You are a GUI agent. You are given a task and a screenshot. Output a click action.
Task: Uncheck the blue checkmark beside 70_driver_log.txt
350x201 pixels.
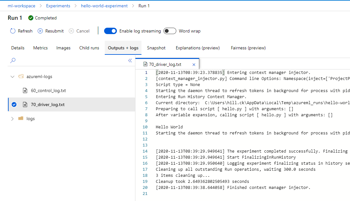tap(14, 104)
